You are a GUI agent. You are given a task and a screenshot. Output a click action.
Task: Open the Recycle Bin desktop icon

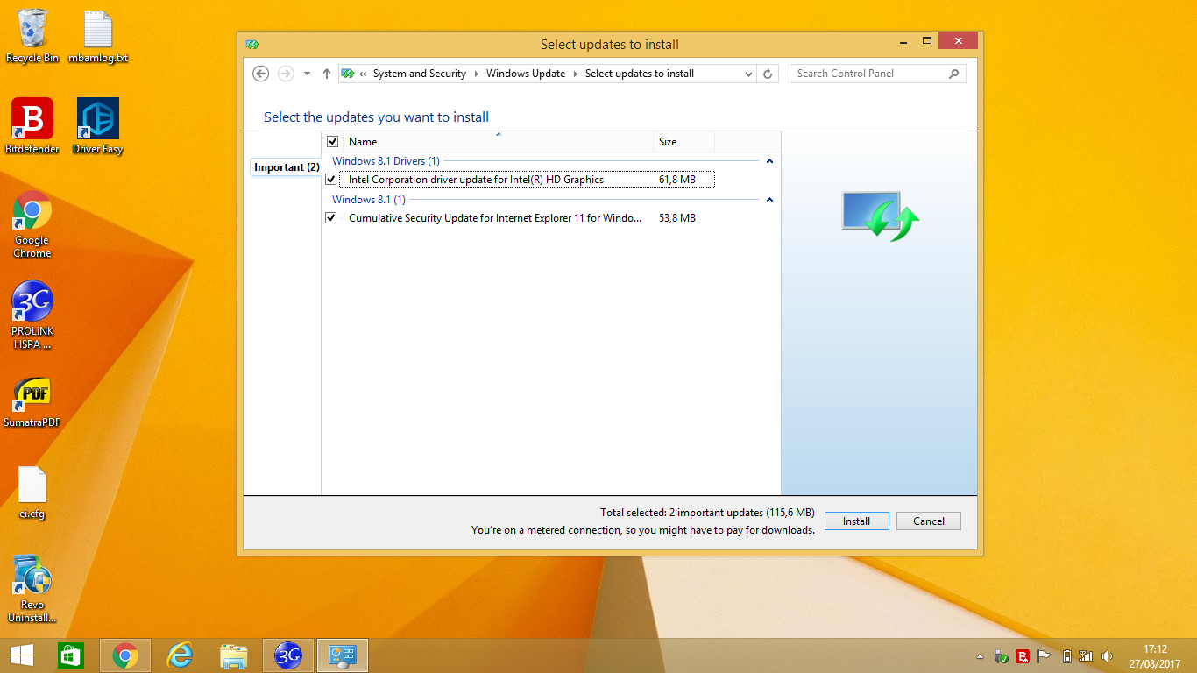click(32, 36)
